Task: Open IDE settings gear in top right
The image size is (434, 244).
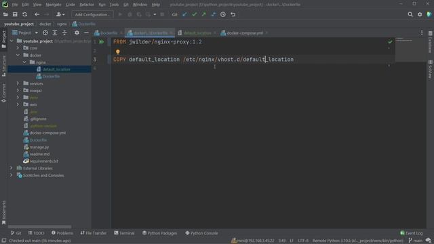Action: point(420,14)
